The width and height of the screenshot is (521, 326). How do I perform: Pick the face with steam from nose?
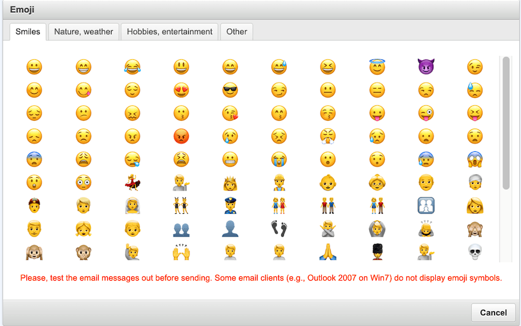[x=328, y=136]
